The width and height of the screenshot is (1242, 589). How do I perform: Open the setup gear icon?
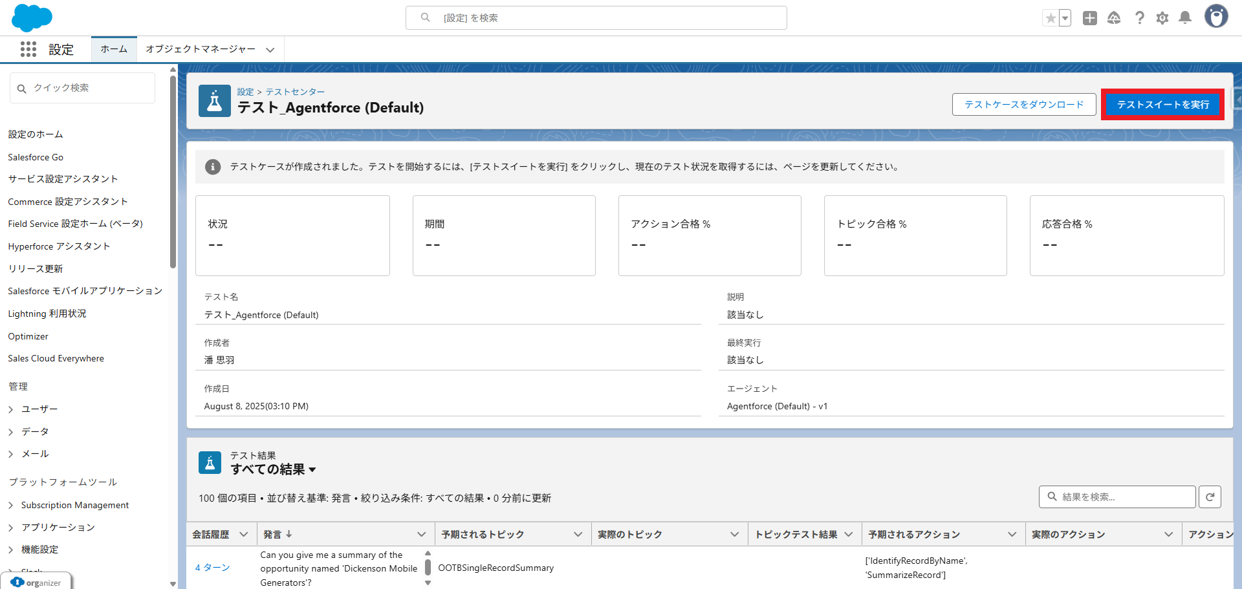pyautogui.click(x=1162, y=18)
